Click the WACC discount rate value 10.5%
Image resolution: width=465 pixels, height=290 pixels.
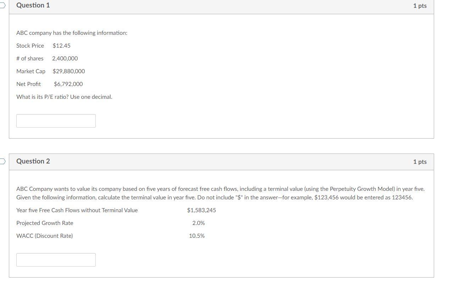coord(197,236)
